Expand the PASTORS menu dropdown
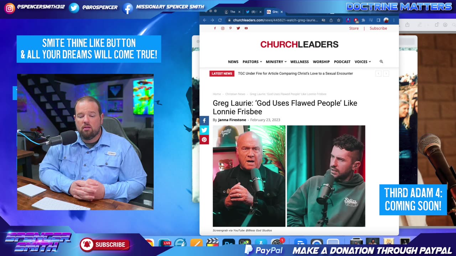The height and width of the screenshot is (256, 456). [252, 62]
